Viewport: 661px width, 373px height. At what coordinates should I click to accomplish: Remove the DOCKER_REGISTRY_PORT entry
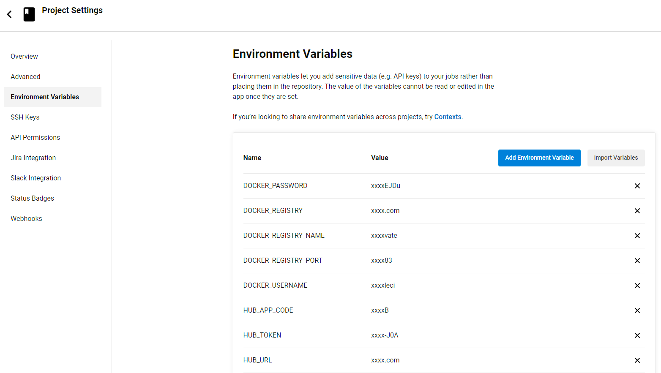click(637, 261)
